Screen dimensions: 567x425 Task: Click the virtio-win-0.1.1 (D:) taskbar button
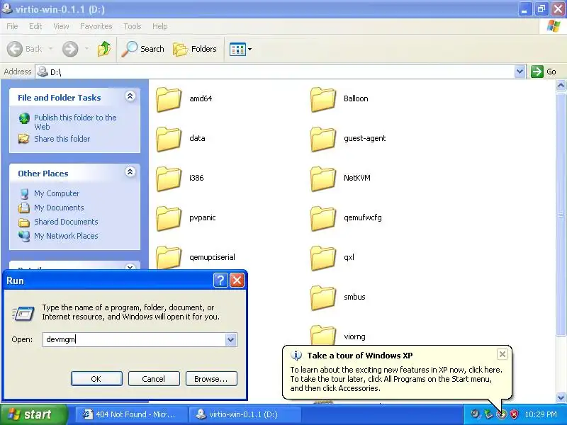click(x=245, y=414)
